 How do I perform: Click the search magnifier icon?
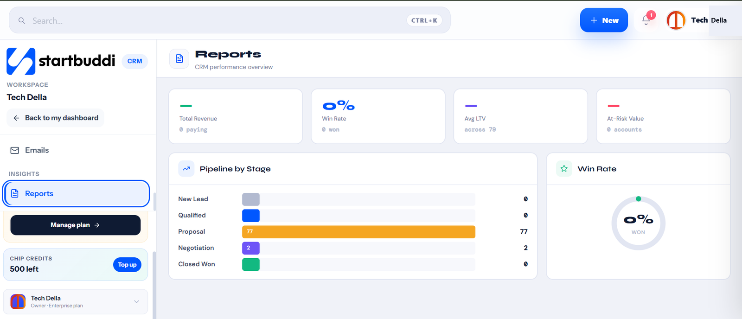pyautogui.click(x=21, y=20)
